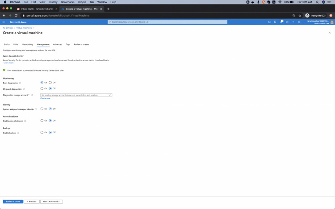Show info tooltip for OS guest diagnostics
335x209 pixels.
[24, 89]
